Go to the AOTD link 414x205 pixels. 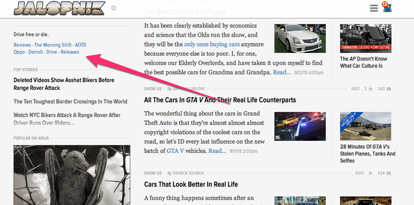(81, 45)
